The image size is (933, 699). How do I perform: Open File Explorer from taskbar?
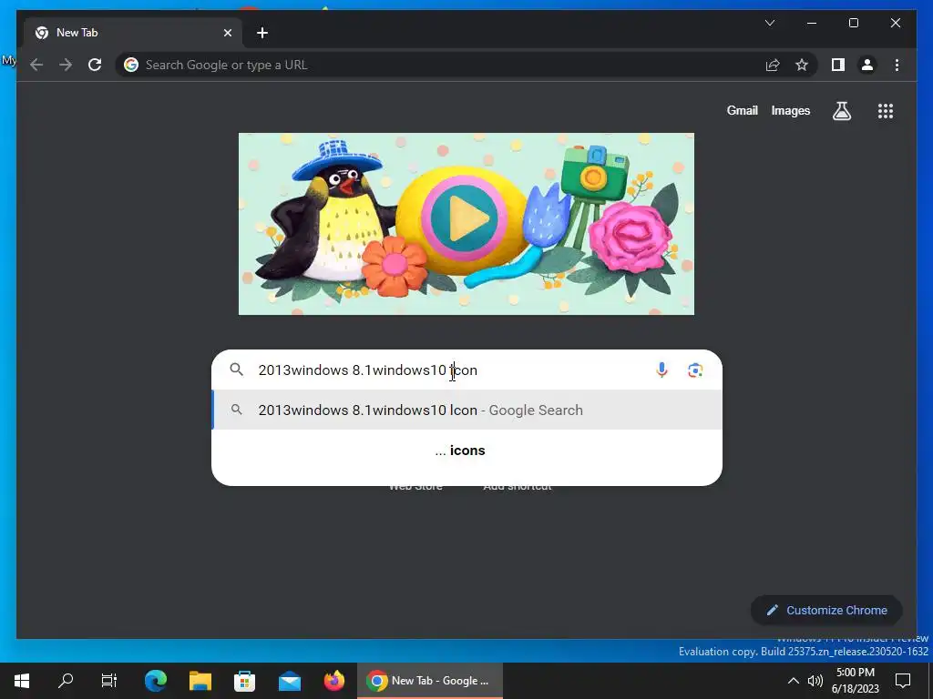click(200, 681)
